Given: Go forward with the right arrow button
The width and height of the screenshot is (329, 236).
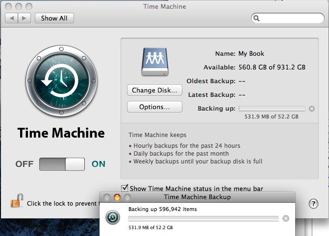Looking at the screenshot, I should (25, 18).
